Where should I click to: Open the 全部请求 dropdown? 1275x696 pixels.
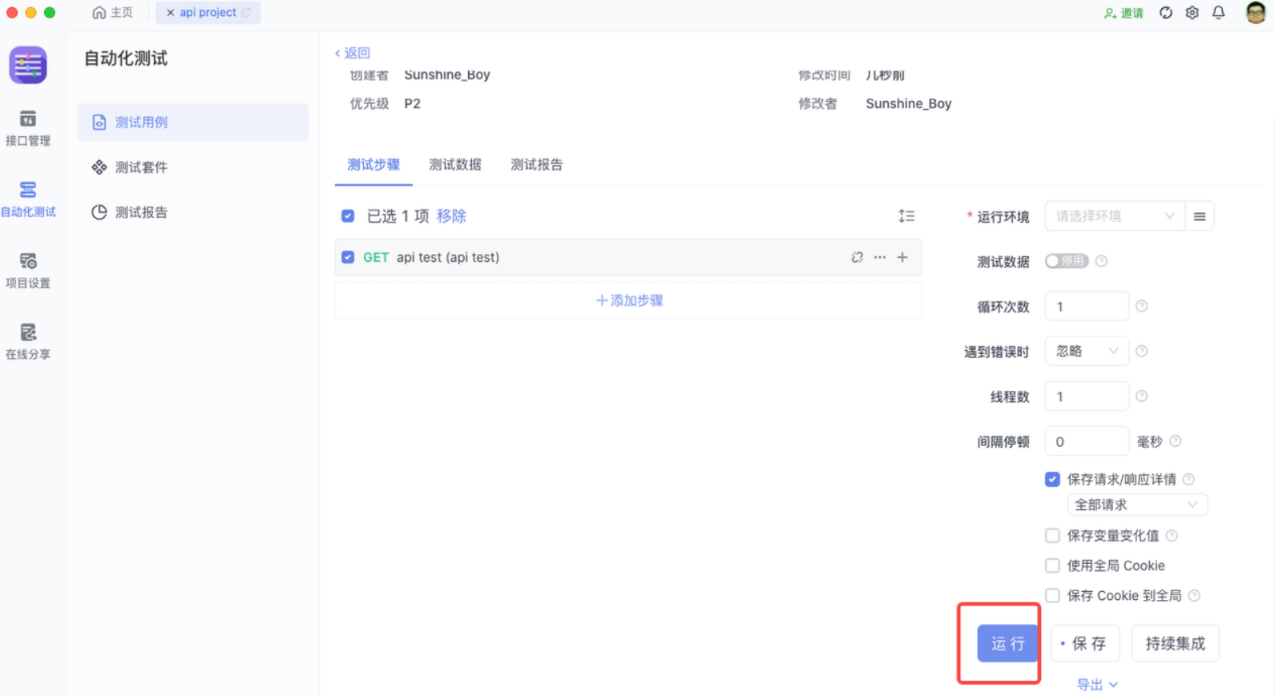(x=1137, y=505)
